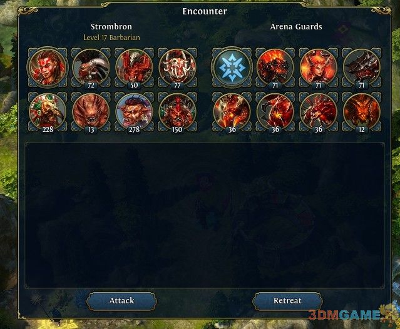Viewport: 400px width, 329px height.
Task: Select the orc unit stack with 150
Action: (x=178, y=112)
